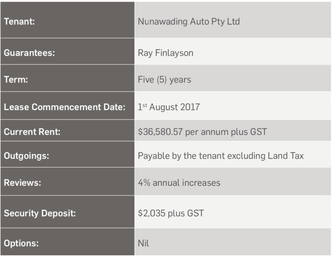This screenshot has width=332, height=257.
Task: Select the Nil options value
Action: tap(143, 243)
